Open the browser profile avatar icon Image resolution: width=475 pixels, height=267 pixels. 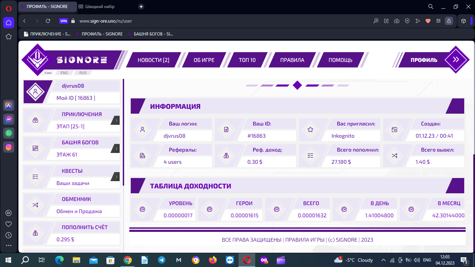[x=449, y=21]
